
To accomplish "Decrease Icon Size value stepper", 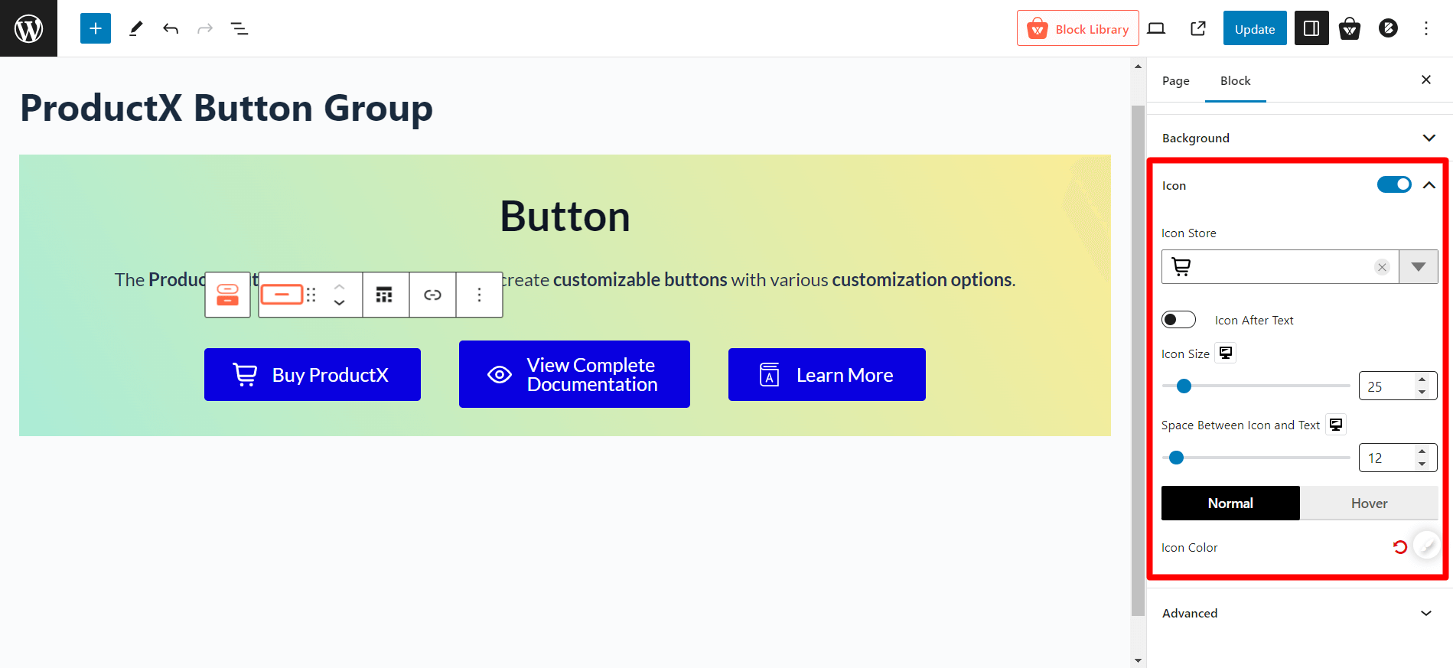I will pos(1422,393).
